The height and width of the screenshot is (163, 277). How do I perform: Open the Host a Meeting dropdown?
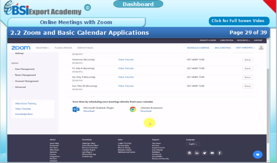(245, 48)
